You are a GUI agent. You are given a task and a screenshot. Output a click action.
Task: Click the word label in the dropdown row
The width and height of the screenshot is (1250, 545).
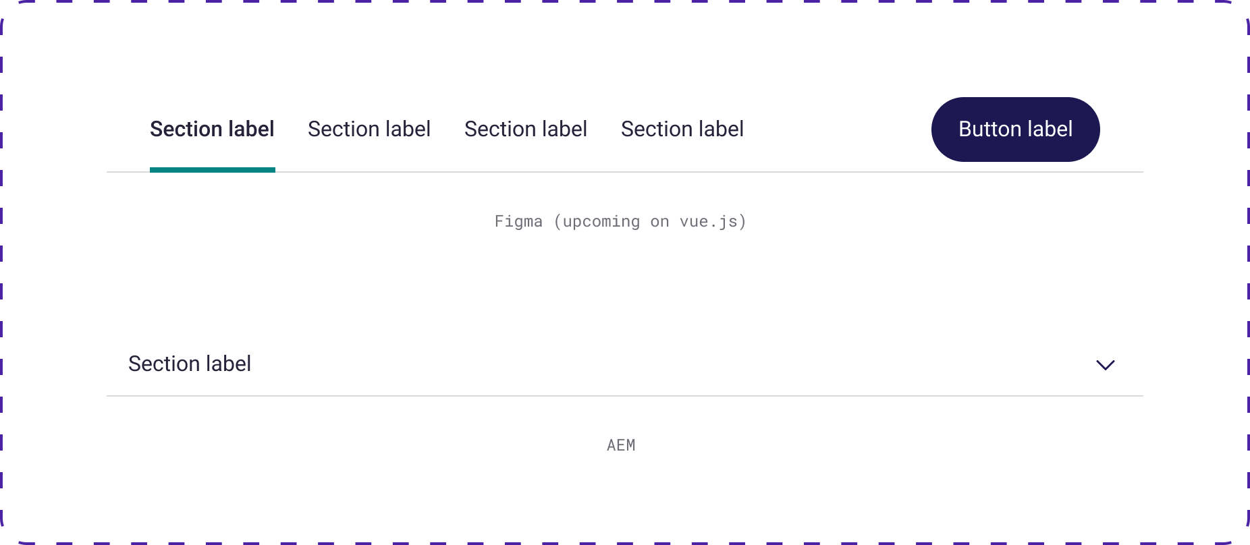pyautogui.click(x=228, y=364)
